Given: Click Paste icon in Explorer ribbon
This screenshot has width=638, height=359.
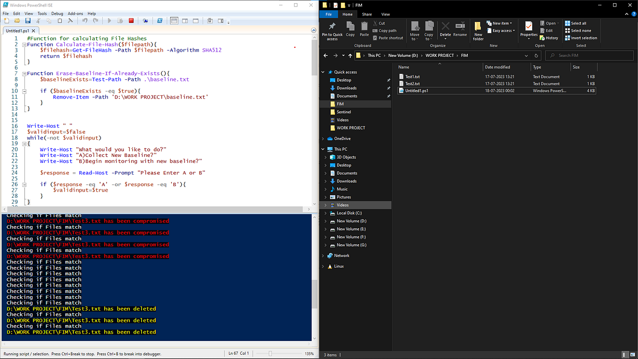Looking at the screenshot, I should click(x=364, y=29).
